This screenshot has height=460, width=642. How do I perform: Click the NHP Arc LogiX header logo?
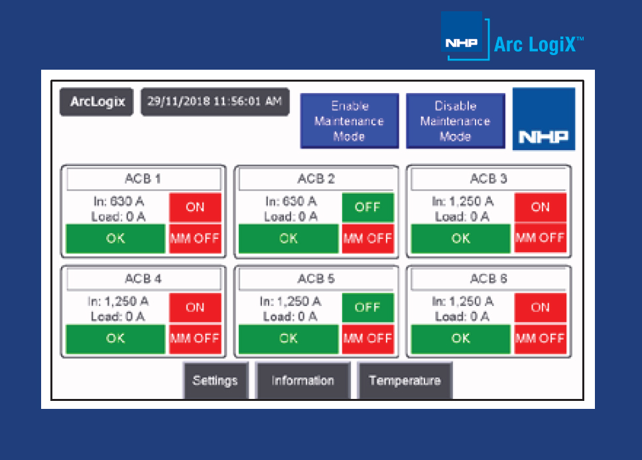click(513, 37)
